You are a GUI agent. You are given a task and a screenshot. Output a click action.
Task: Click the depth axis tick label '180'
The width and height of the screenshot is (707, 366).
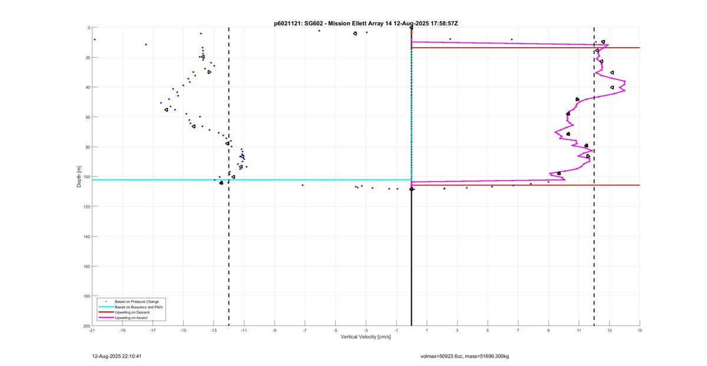pyautogui.click(x=86, y=296)
